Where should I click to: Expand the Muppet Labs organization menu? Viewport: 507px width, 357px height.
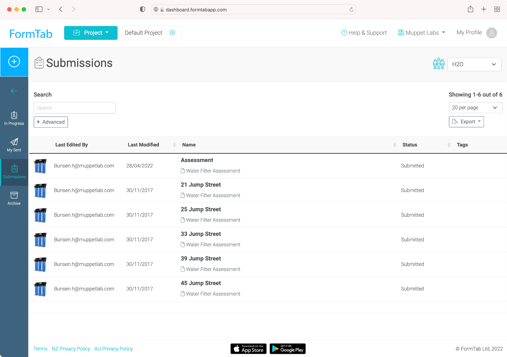coord(422,33)
